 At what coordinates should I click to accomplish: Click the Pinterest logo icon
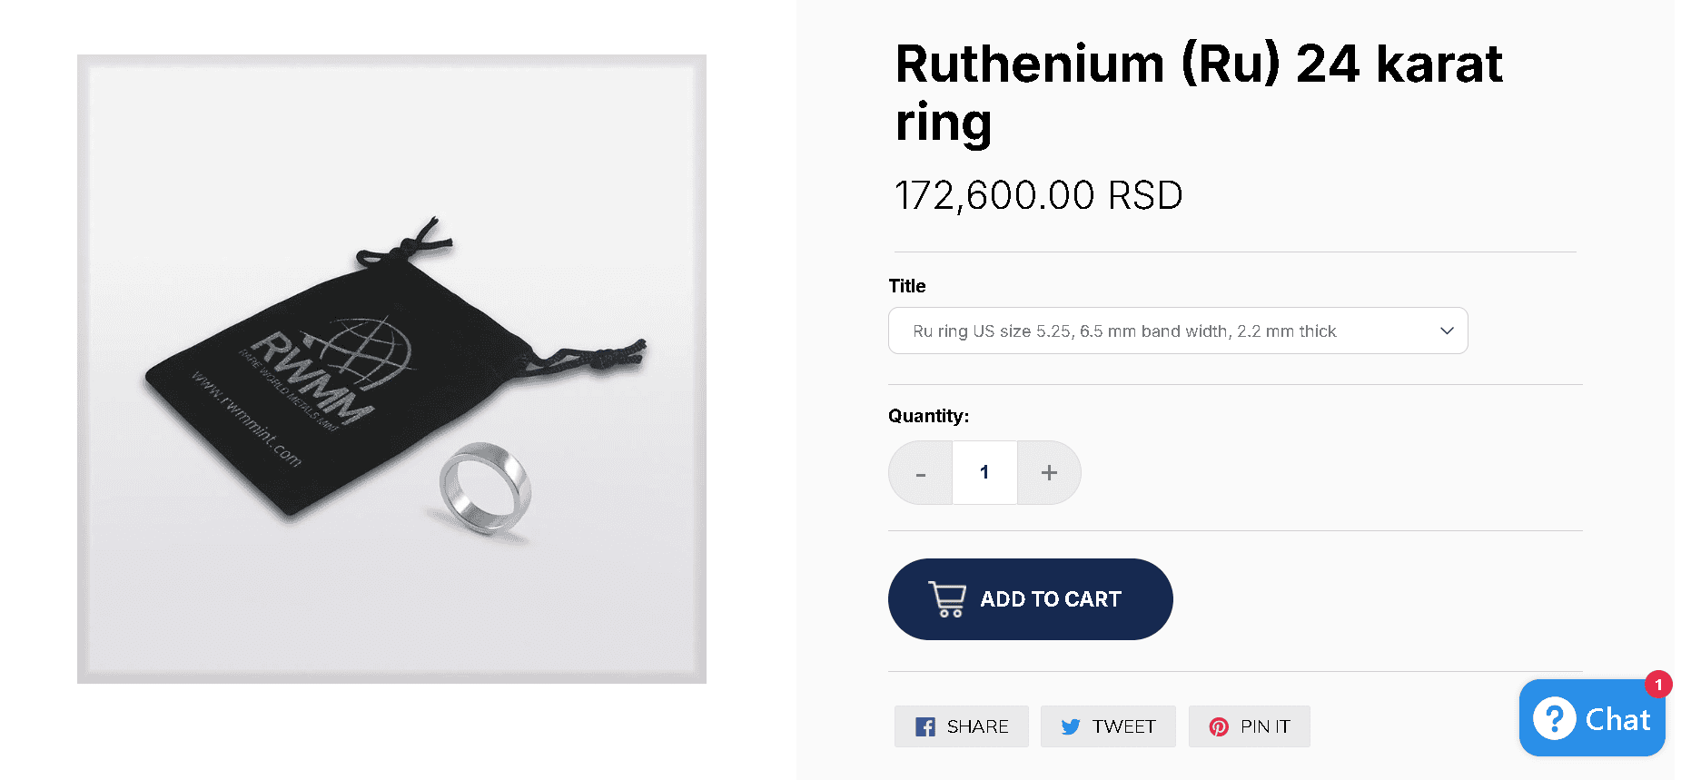pos(1219,726)
